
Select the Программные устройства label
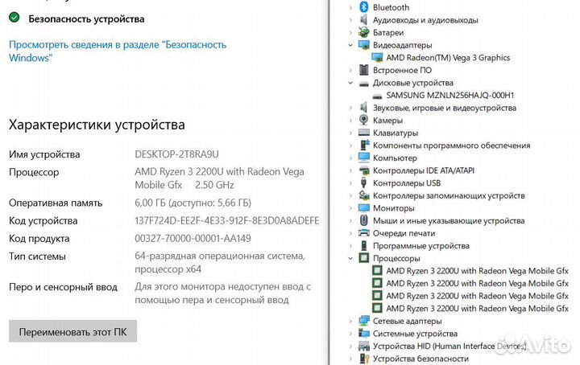(x=421, y=246)
